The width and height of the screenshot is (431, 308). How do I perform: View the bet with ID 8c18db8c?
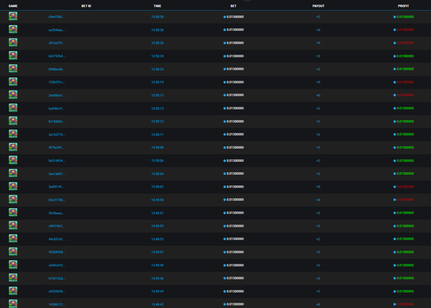point(57,121)
